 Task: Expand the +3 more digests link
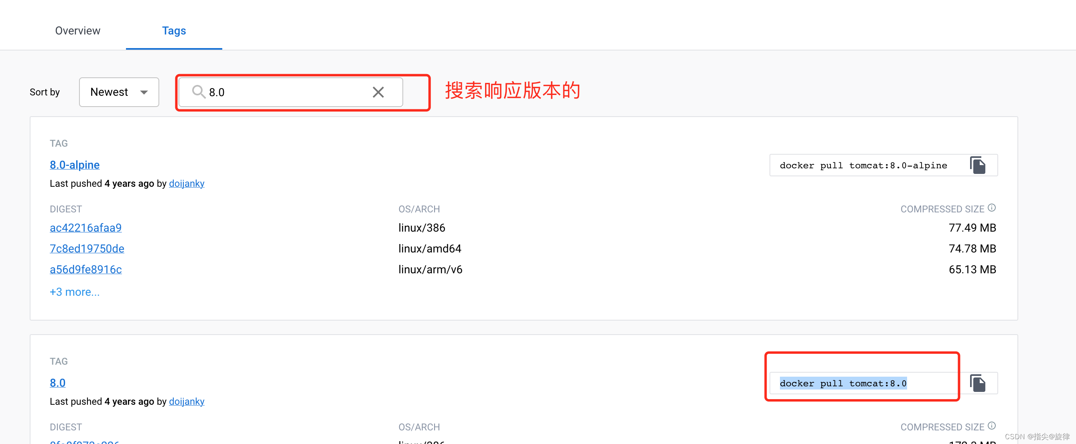tap(75, 292)
